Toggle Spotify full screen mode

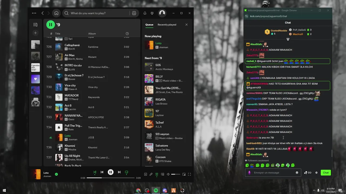point(189,174)
